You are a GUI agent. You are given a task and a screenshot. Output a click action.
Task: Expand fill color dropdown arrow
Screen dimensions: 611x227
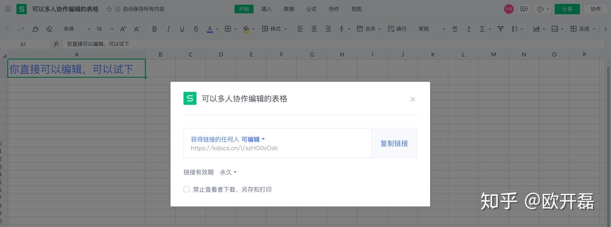point(254,29)
